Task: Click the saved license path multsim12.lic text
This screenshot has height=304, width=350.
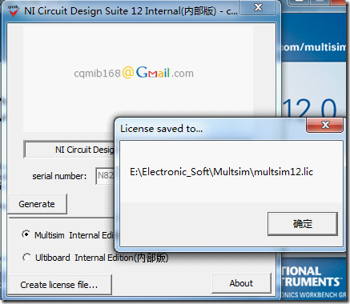Action: (221, 172)
